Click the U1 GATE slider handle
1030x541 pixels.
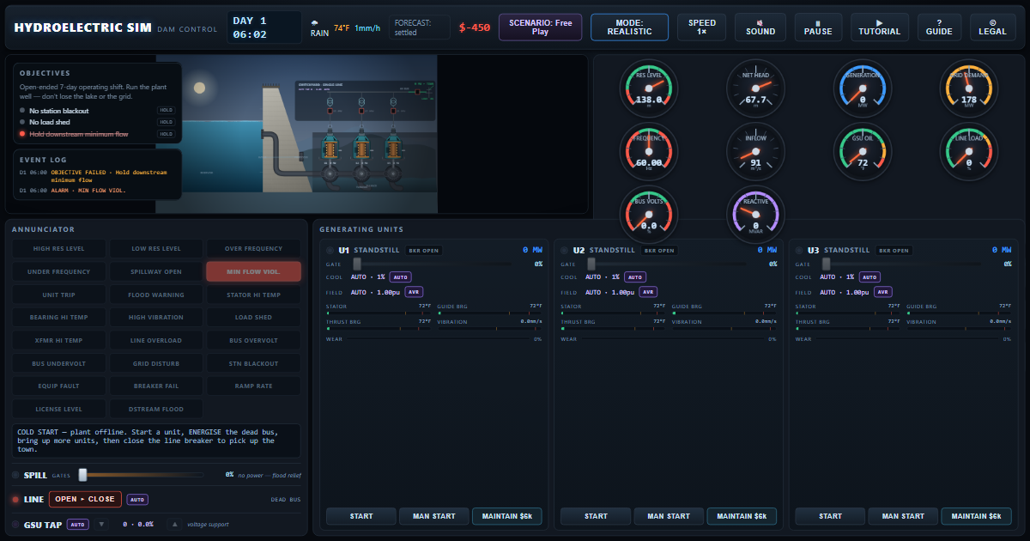pyautogui.click(x=357, y=264)
